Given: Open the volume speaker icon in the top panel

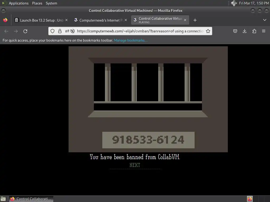Looking at the screenshot, I should click(234, 3).
